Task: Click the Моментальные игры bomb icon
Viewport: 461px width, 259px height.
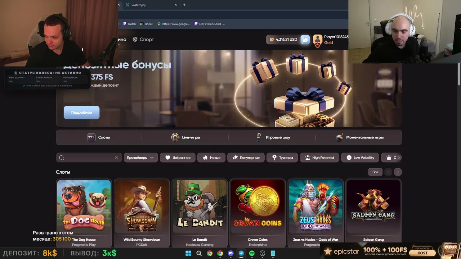Action: (339, 137)
